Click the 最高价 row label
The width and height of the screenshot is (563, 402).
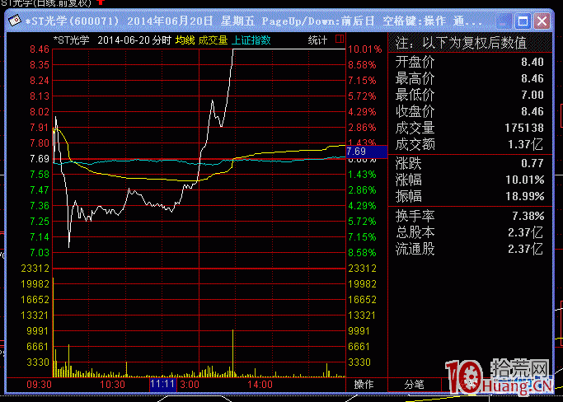[415, 78]
